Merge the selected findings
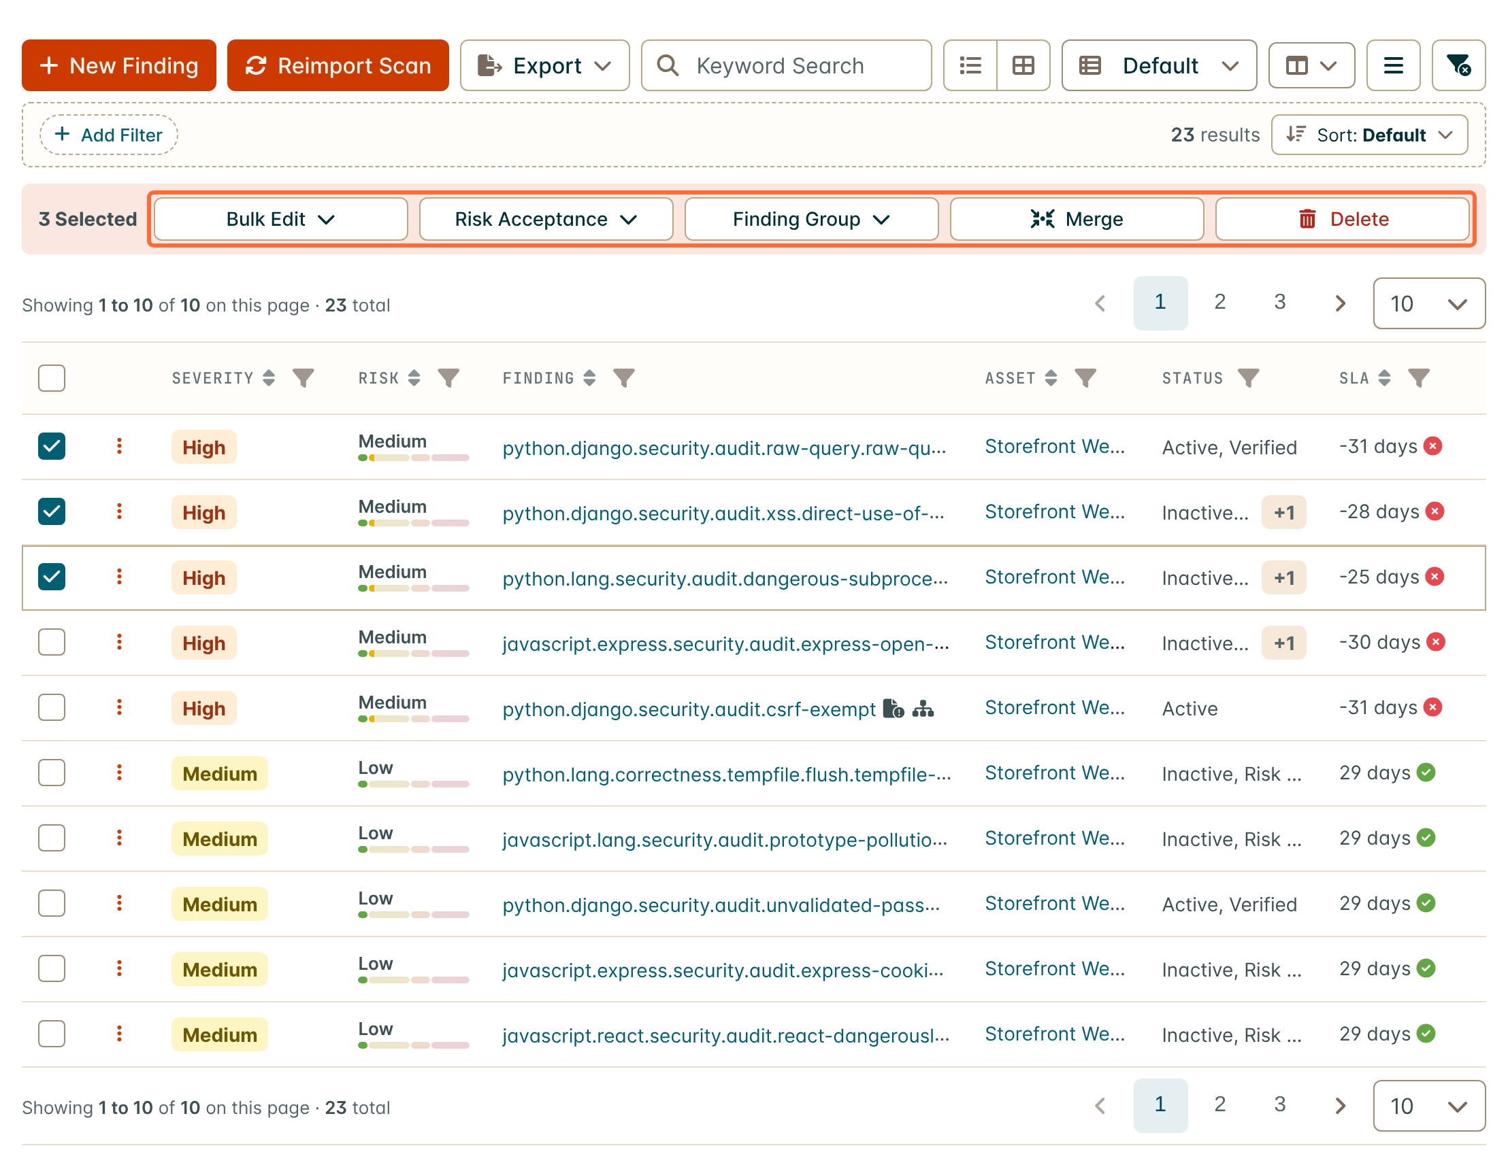1508x1167 pixels. (x=1077, y=219)
